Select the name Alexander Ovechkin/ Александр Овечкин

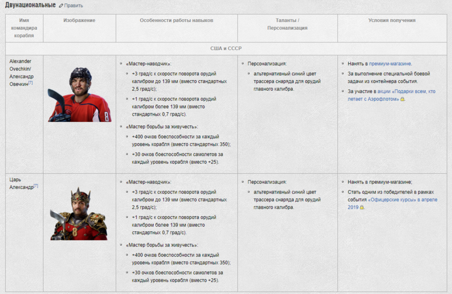(x=21, y=73)
